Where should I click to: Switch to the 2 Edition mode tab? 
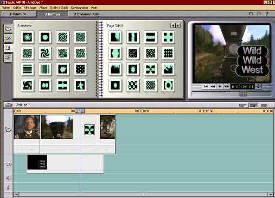52,14
